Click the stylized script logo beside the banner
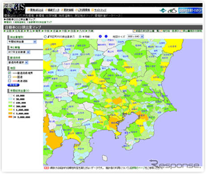Screen dimensions: 206x174 coord(172,11)
